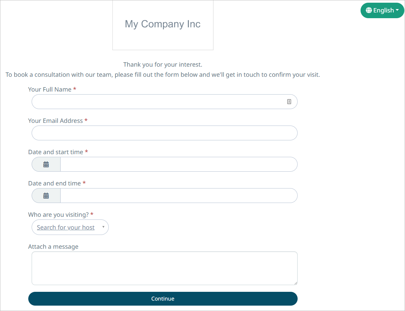The image size is (405, 311).
Task: Click the "Your Email Address" label
Action: click(56, 121)
